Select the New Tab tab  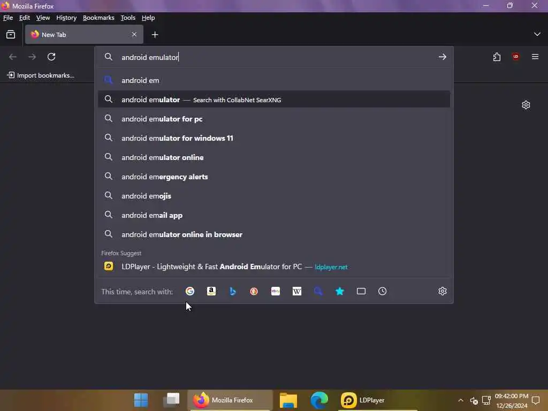(84, 34)
